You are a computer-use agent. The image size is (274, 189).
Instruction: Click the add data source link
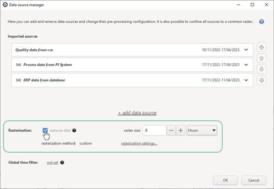[x=137, y=113]
